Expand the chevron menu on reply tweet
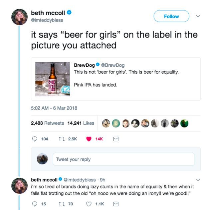The height and width of the screenshot is (210, 213). tap(198, 180)
